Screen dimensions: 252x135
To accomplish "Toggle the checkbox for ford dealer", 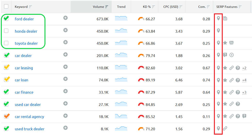I will 6,19.
